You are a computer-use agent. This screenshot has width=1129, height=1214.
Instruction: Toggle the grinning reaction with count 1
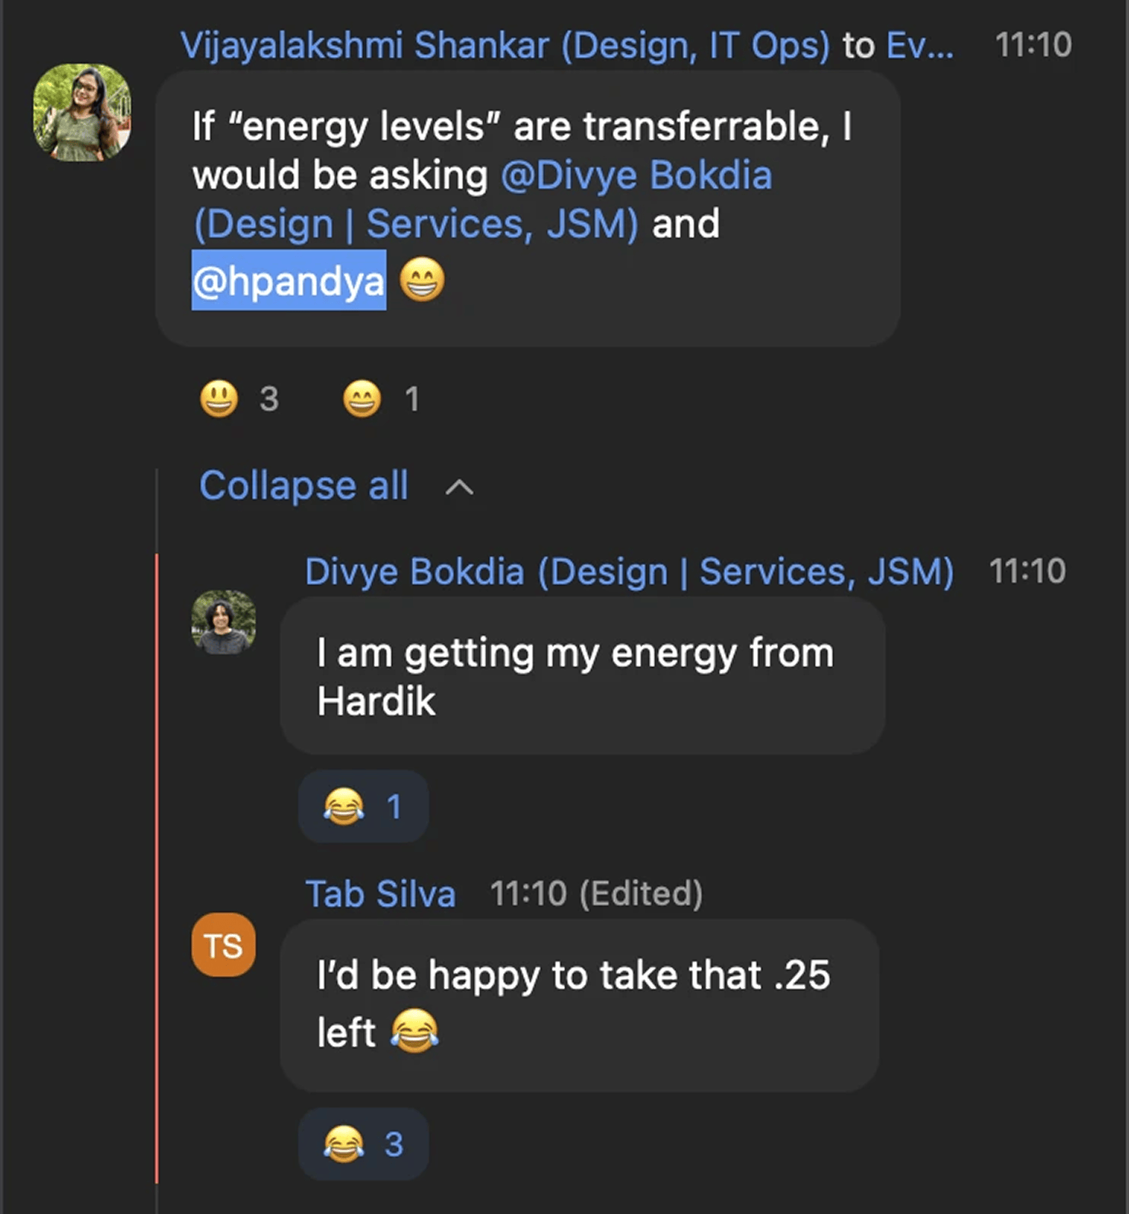coord(380,399)
